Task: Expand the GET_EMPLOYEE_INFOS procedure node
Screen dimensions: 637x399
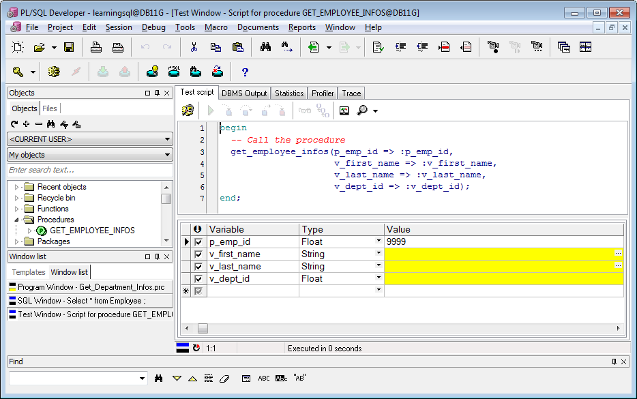Action: pyautogui.click(x=29, y=231)
